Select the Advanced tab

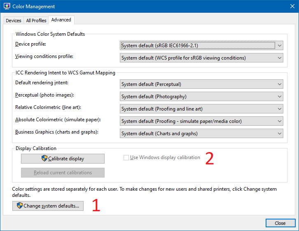coord(61,20)
